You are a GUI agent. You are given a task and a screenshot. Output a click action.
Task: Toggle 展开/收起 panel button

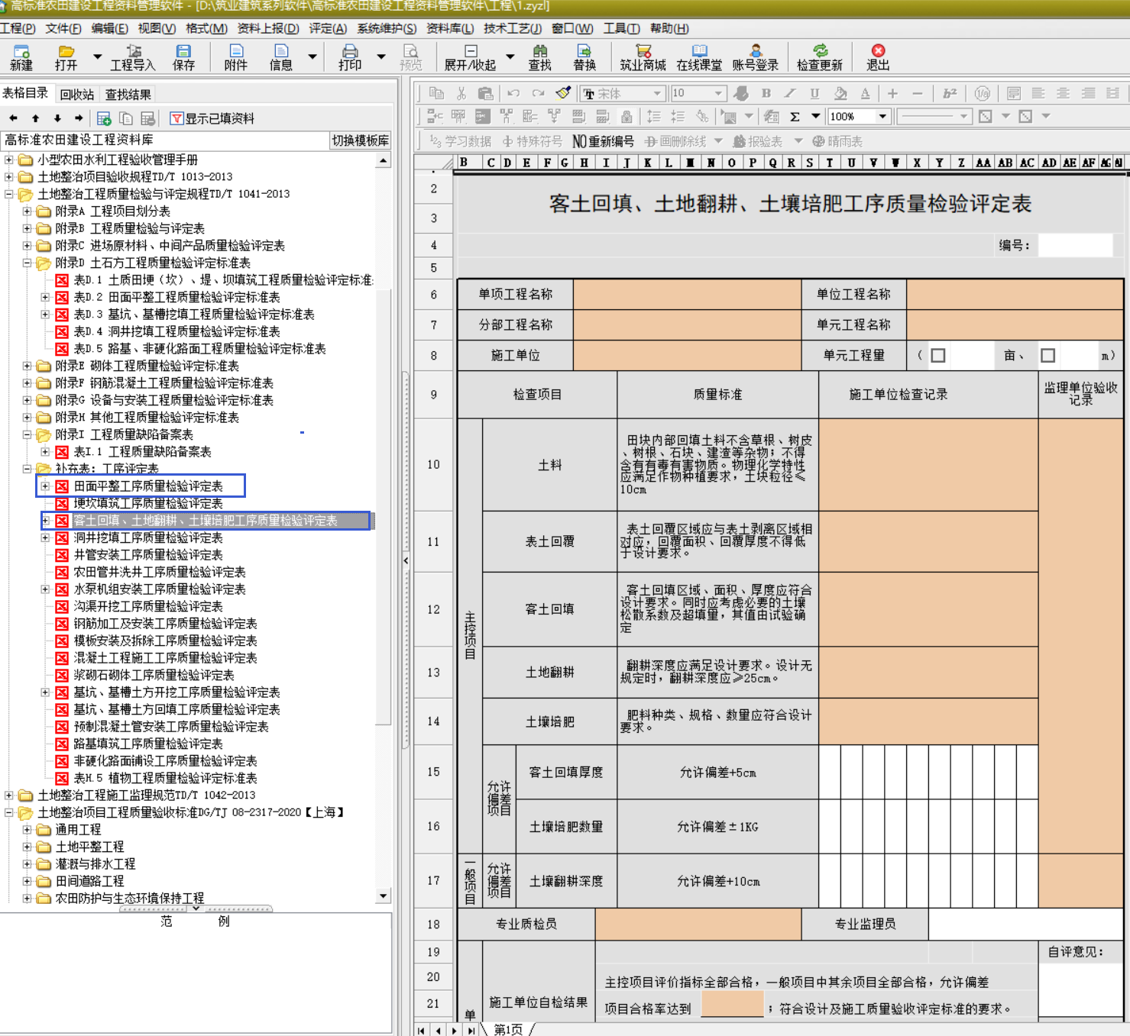point(470,57)
